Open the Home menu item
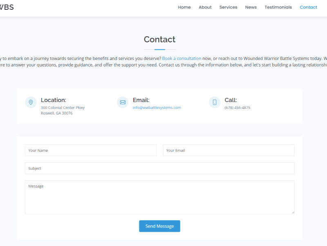Screen dimensions: 327x246 click(x=184, y=7)
